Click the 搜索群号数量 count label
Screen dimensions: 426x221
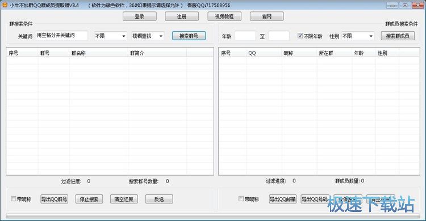144,181
